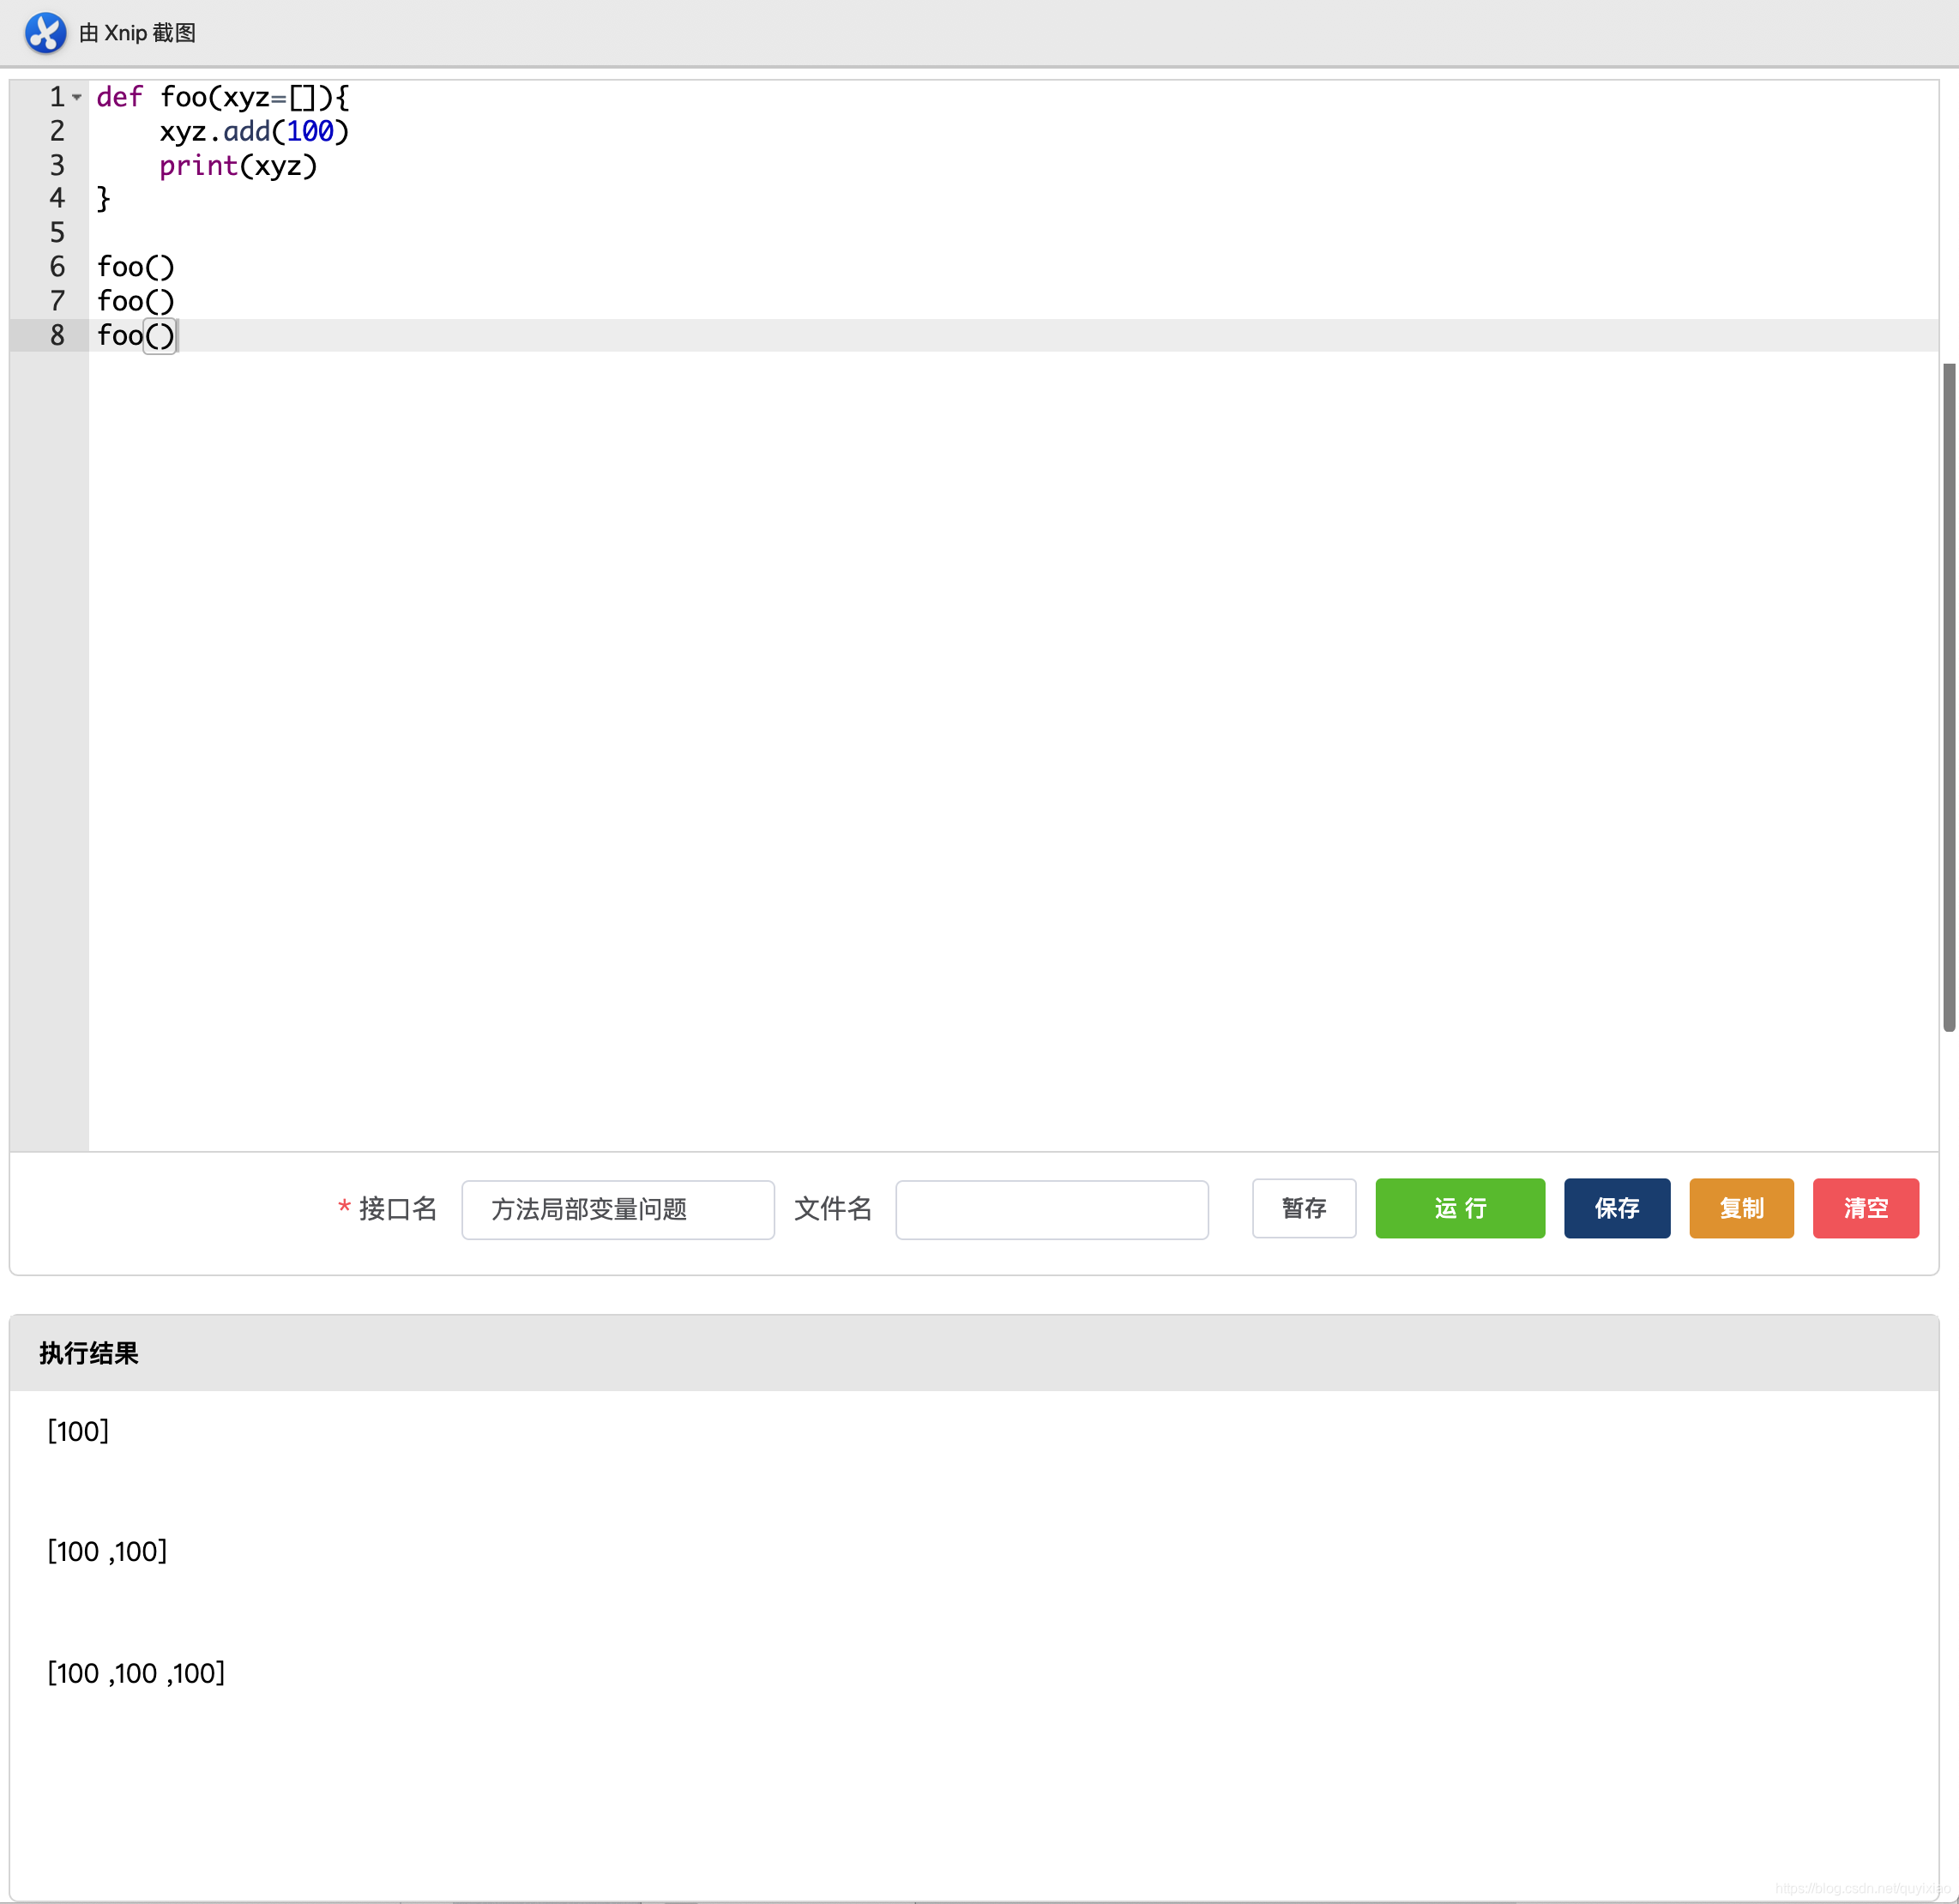
Task: Click the 'def foo(xyz=[]){' code line
Action: coord(223,97)
